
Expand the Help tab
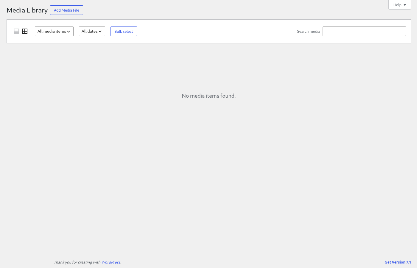coord(400,5)
